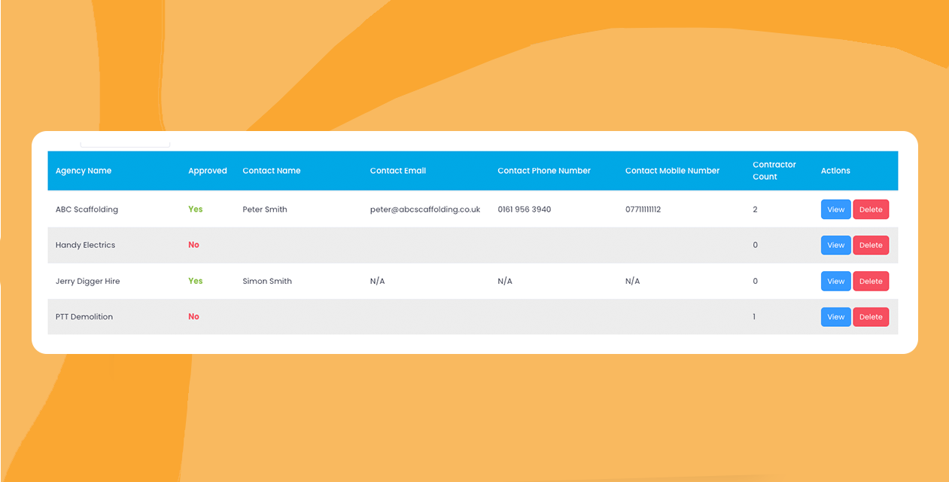Click the Contractor Count column header

[x=773, y=170]
